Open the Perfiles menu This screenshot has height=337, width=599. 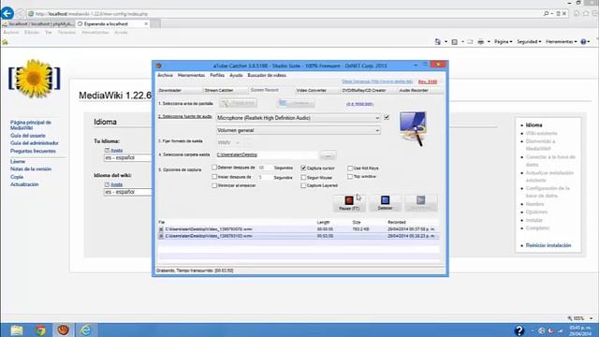point(217,75)
